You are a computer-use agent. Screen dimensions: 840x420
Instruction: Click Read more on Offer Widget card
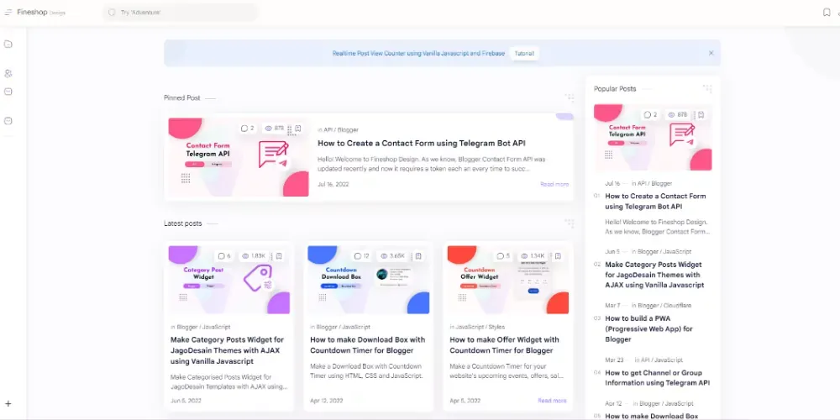[552, 401]
